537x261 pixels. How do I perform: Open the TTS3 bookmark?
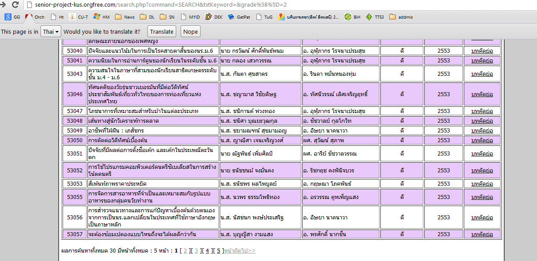click(x=375, y=17)
